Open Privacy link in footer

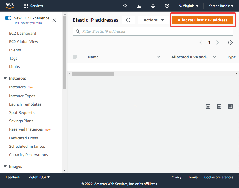pyautogui.click(x=176, y=177)
